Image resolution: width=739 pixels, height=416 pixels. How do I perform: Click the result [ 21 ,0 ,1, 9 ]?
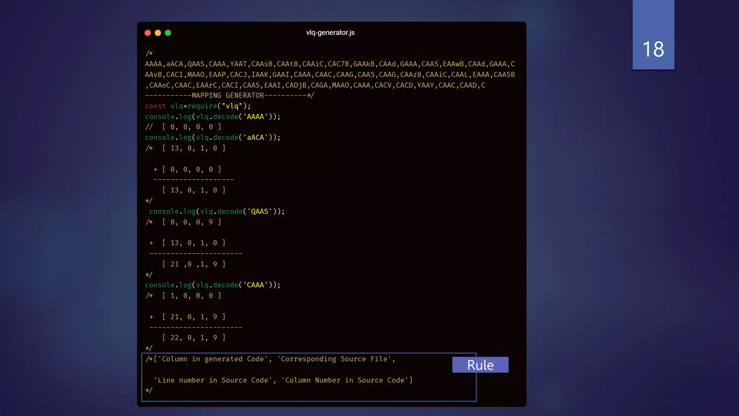[194, 264]
